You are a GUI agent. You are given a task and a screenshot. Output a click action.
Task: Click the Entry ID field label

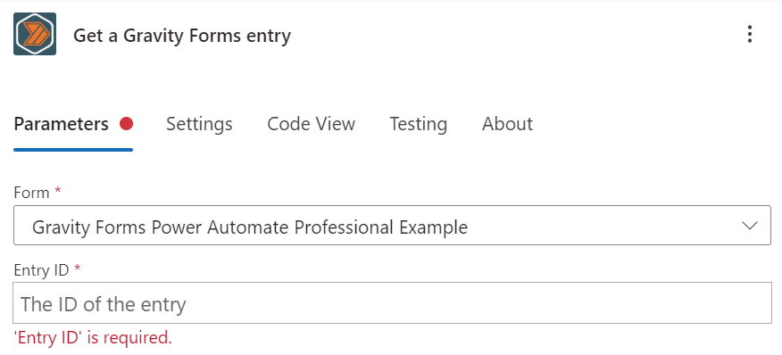[x=41, y=269]
